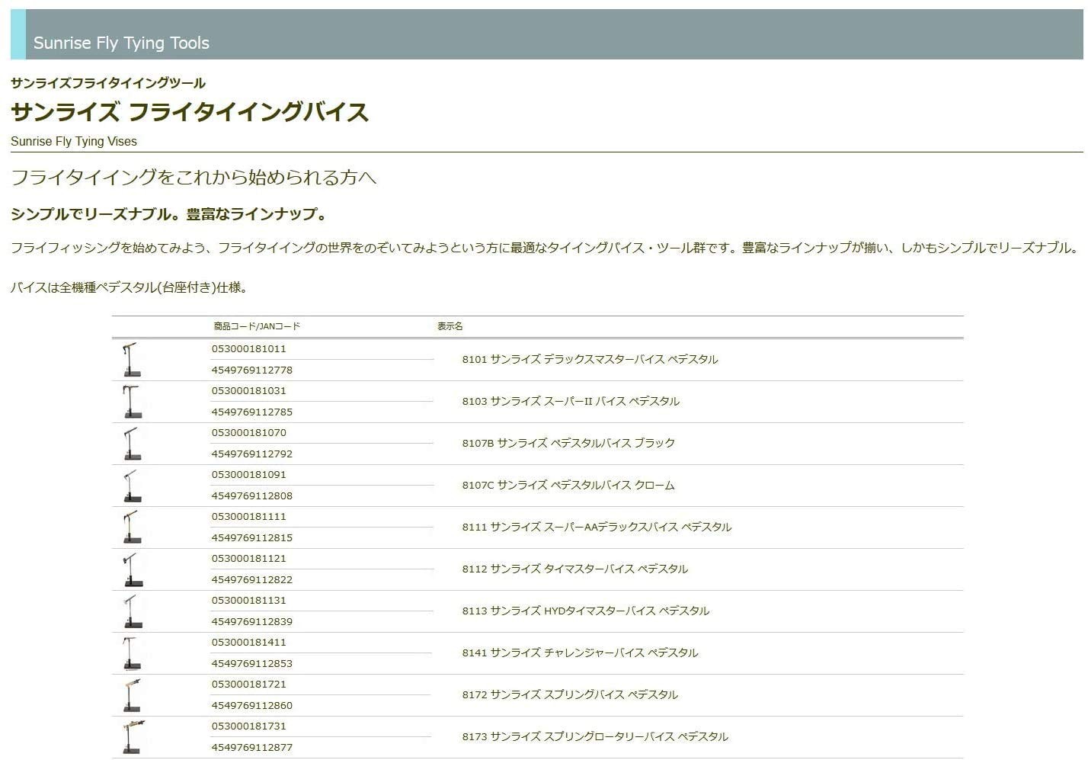Click the 8172 Spring Vise thumbnail
Screen dimensions: 1088x760
point(132,695)
